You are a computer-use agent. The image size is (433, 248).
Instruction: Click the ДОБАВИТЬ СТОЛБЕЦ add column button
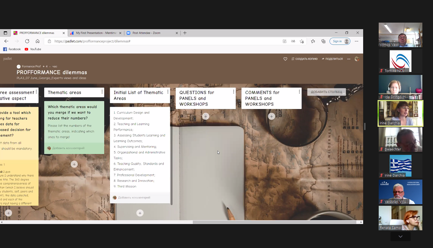click(326, 92)
